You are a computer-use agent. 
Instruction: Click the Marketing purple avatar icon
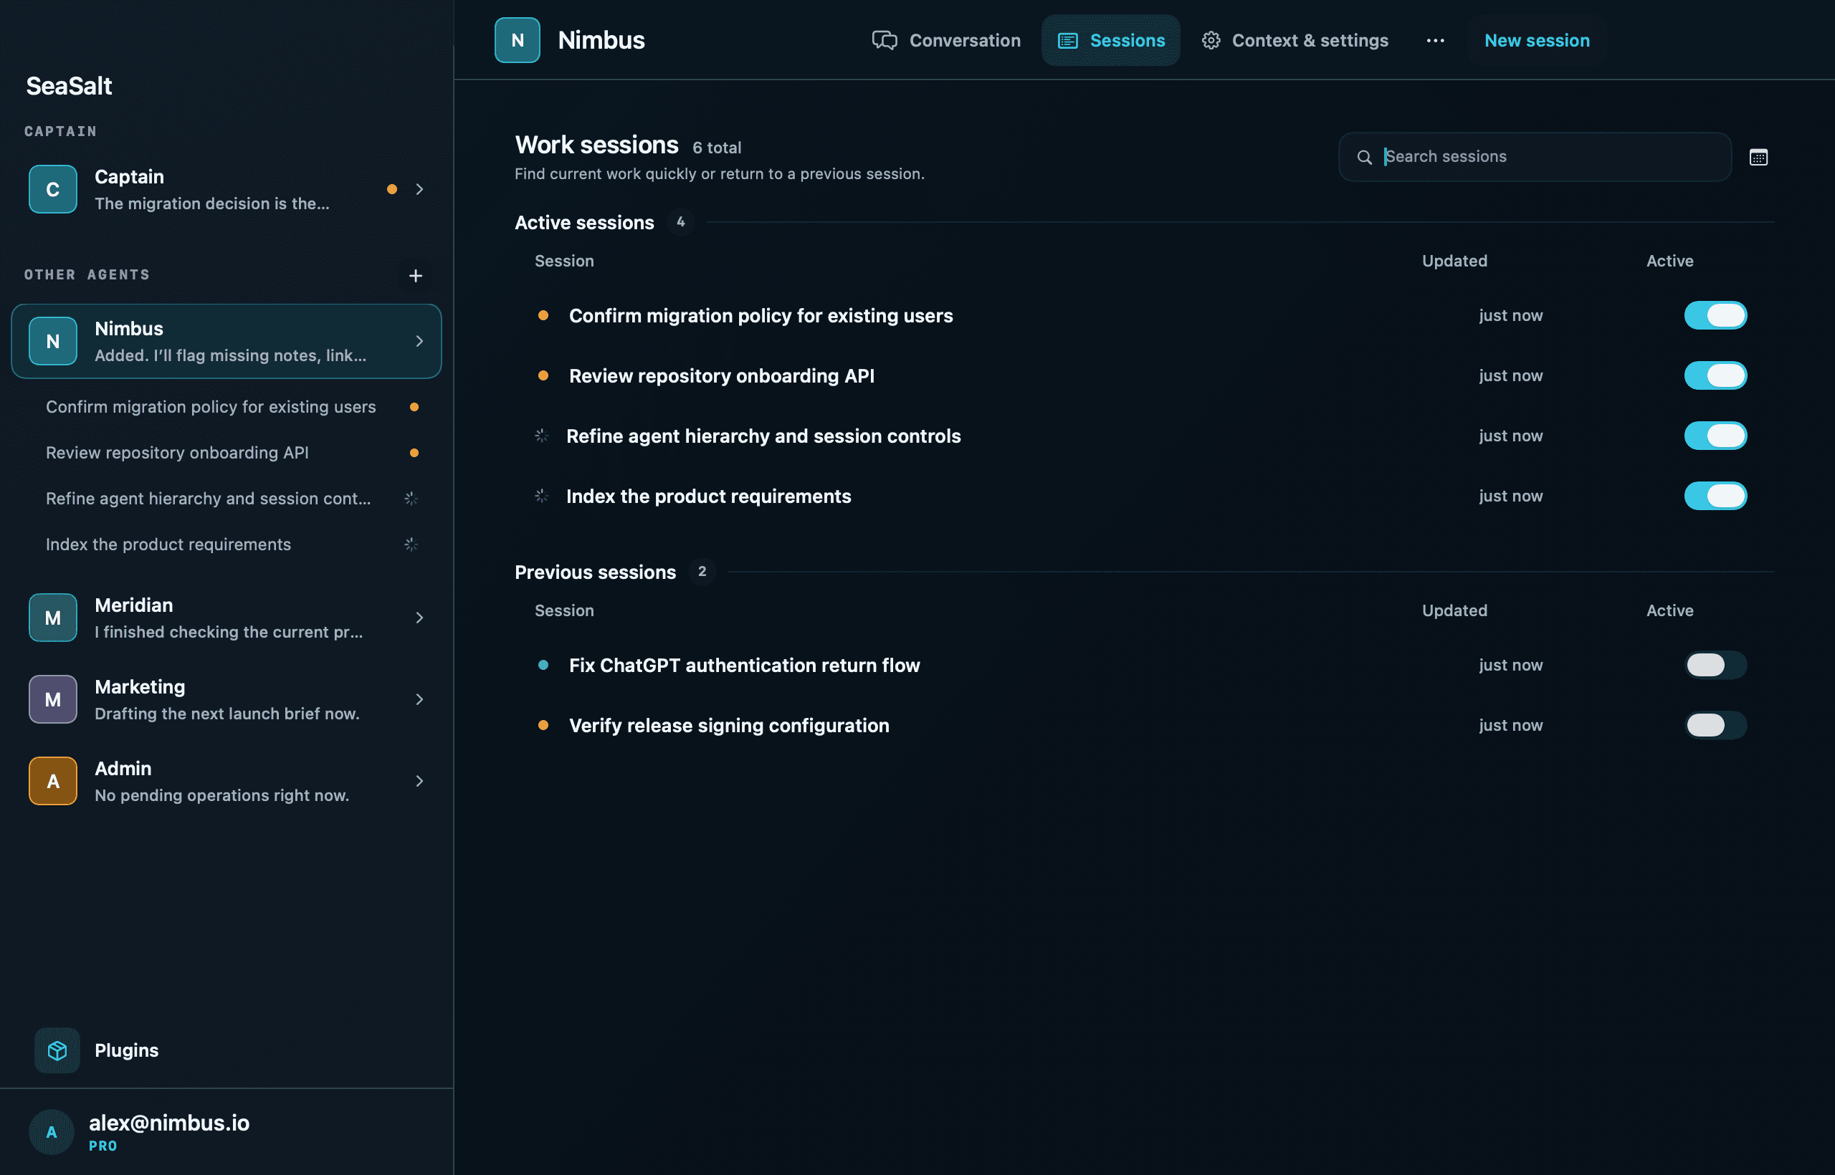click(x=52, y=699)
